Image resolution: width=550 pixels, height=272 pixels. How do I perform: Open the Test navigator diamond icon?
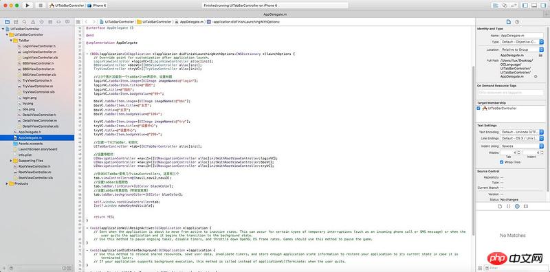coord(41,22)
